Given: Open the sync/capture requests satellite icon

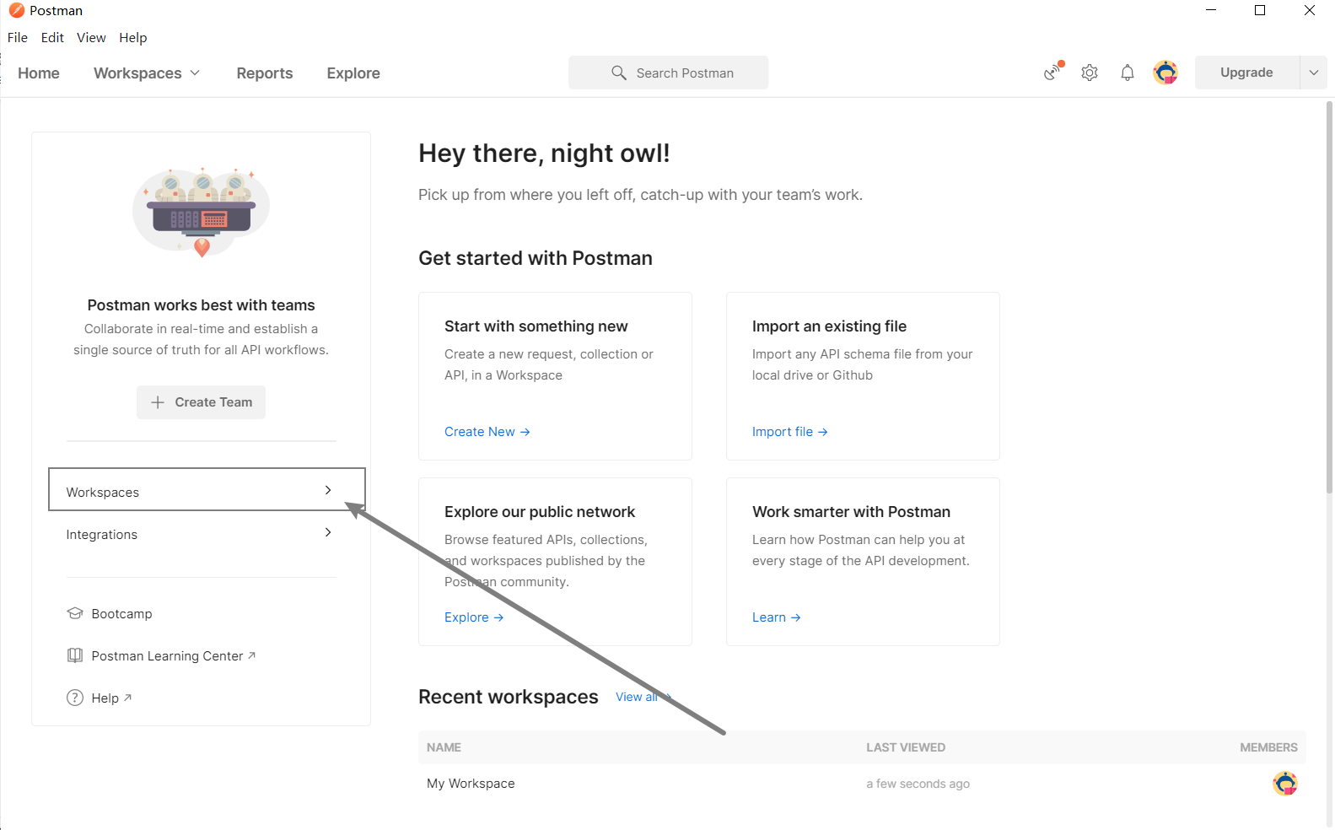Looking at the screenshot, I should [1052, 73].
